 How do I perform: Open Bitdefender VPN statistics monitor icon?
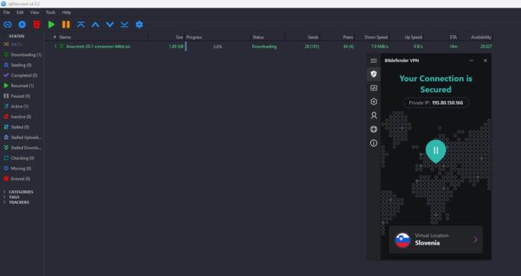click(x=373, y=88)
